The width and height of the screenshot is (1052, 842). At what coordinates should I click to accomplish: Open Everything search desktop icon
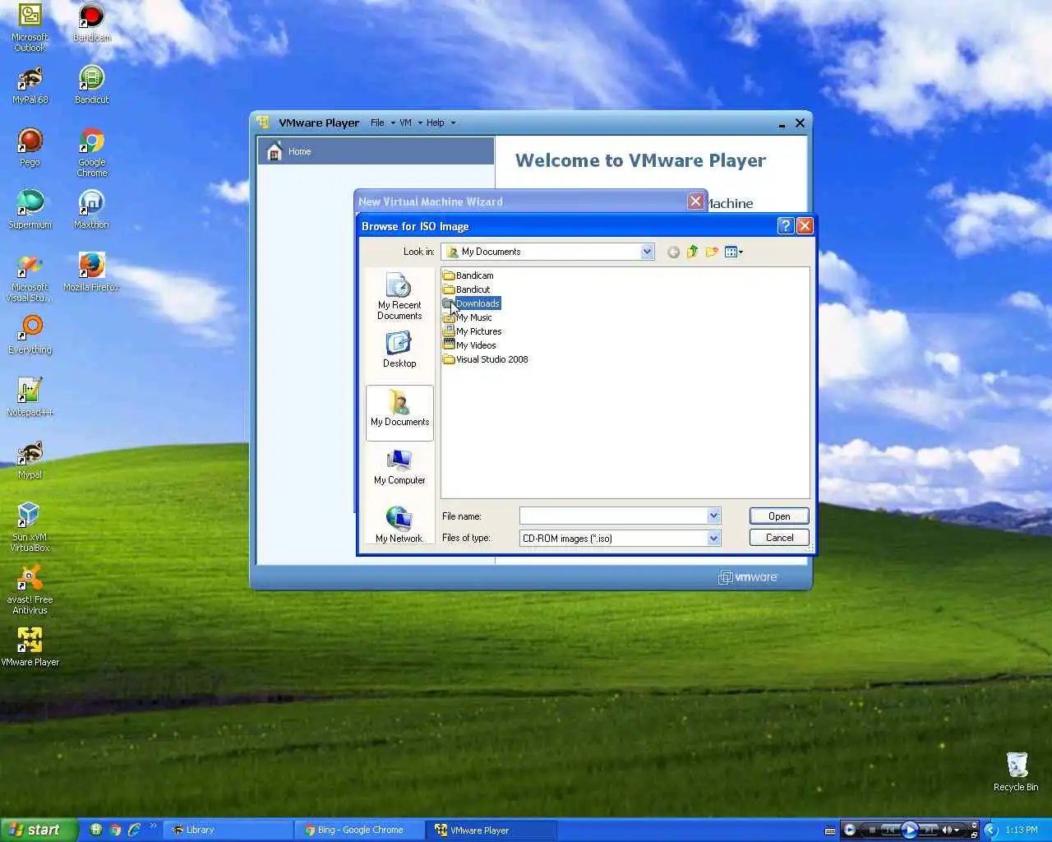point(30,335)
